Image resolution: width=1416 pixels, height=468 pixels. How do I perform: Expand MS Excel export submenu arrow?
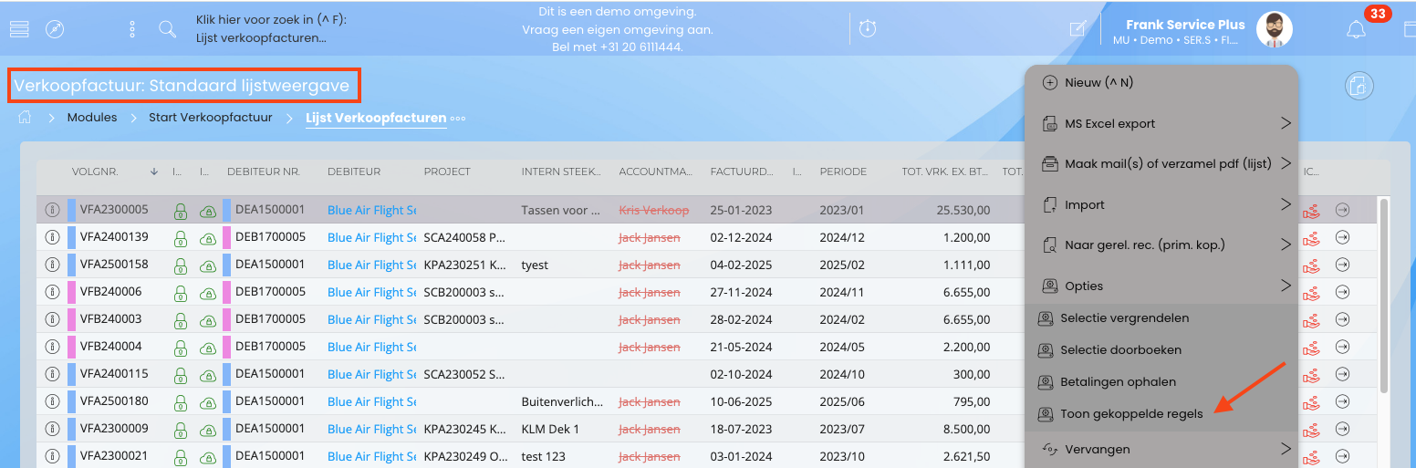pos(1286,123)
